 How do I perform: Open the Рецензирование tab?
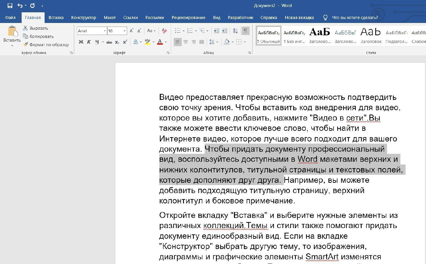coord(188,18)
